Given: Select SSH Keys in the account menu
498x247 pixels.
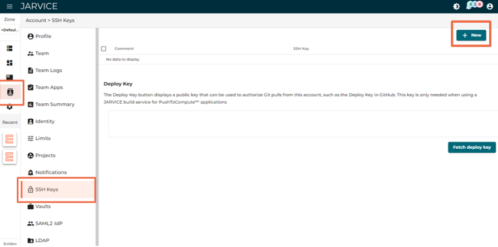Looking at the screenshot, I should (58, 190).
